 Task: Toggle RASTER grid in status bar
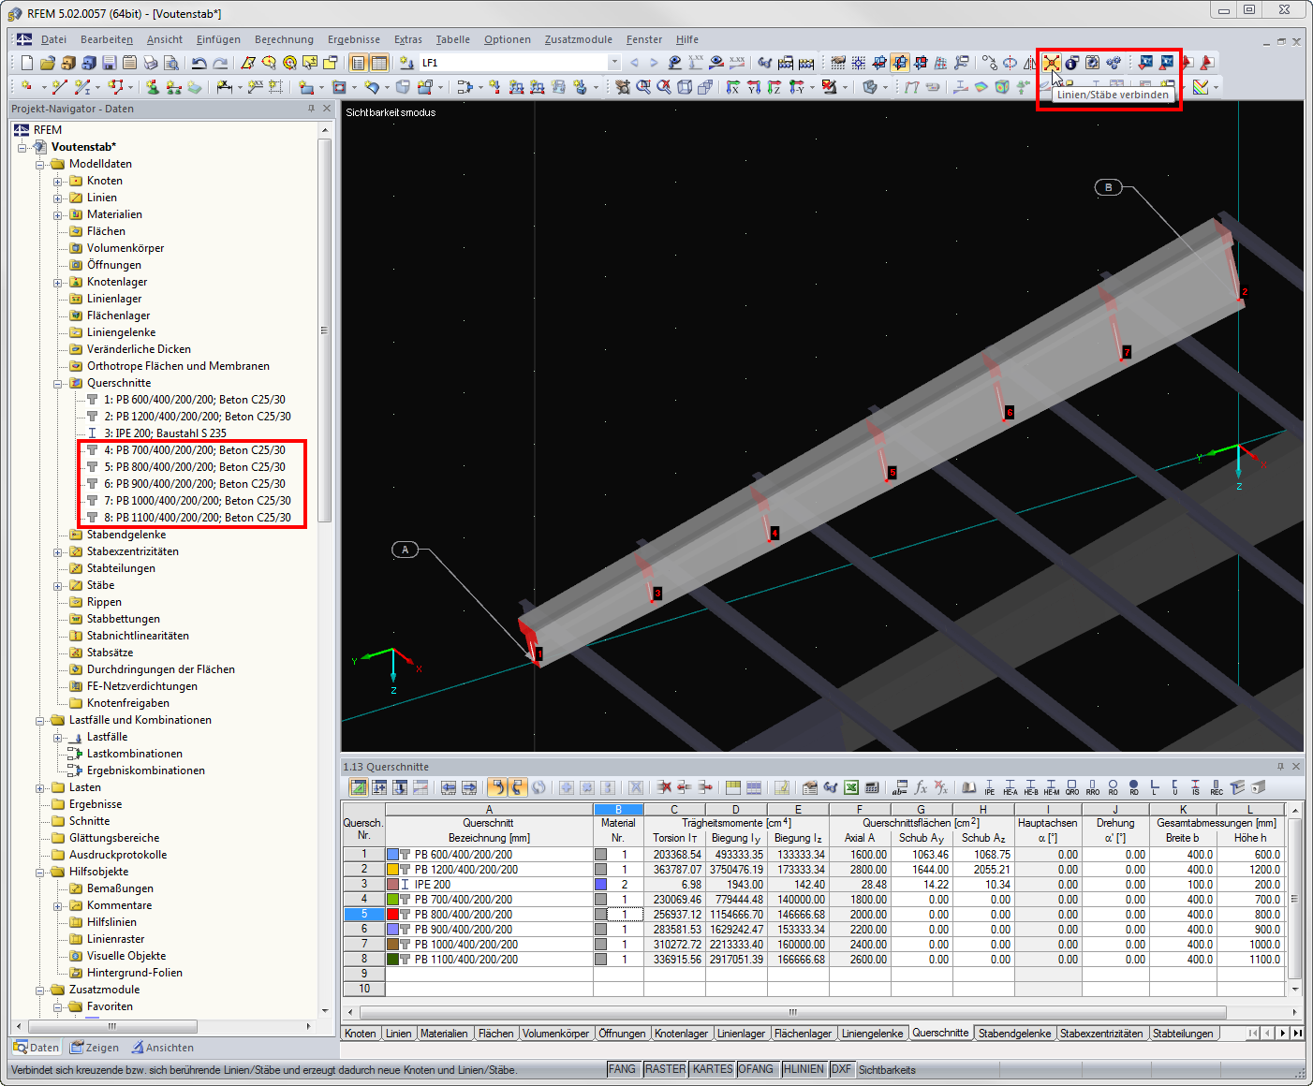click(x=665, y=1069)
